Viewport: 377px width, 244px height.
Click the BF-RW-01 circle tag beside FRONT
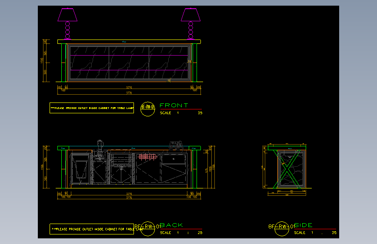coord(148,109)
